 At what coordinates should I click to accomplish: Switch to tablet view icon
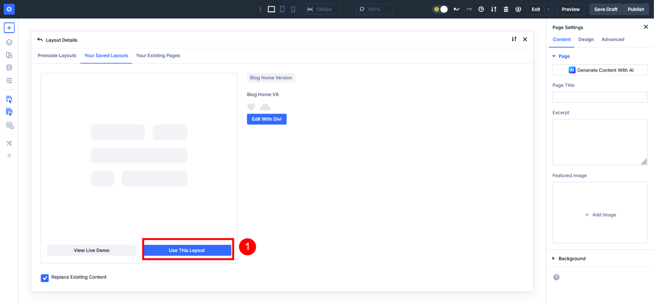coord(282,9)
